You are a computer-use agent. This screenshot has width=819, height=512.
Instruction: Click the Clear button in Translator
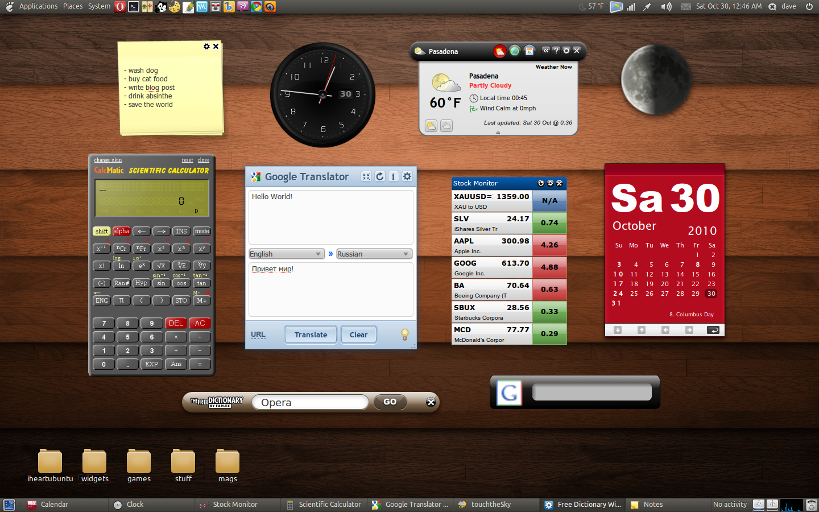click(358, 335)
